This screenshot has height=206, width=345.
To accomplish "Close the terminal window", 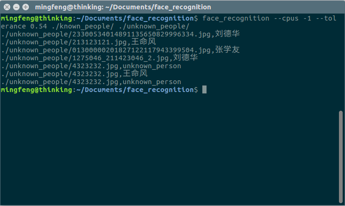I will (x=7, y=7).
